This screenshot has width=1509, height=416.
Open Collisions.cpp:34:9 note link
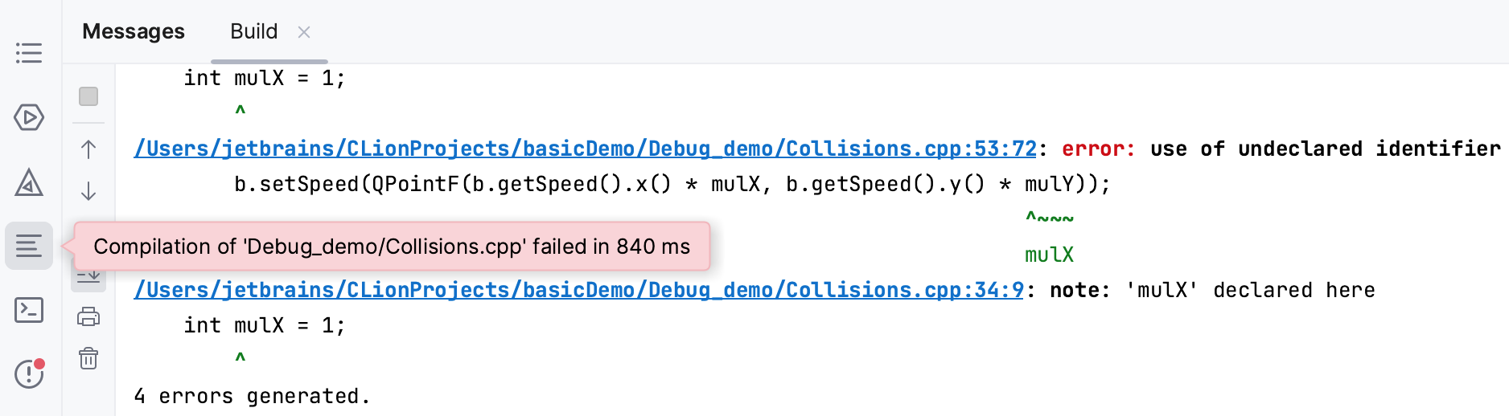578,290
